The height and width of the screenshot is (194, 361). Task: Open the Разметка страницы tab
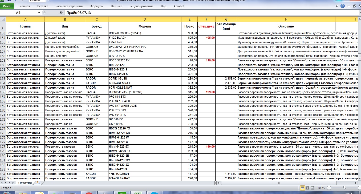(x=69, y=6)
